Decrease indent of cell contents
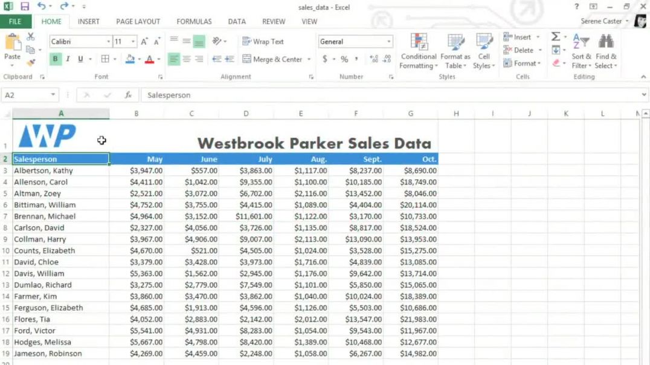This screenshot has width=650, height=365. (217, 59)
